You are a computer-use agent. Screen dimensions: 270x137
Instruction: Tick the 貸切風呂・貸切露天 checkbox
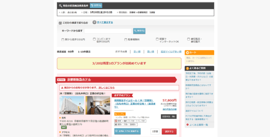pos(189,39)
